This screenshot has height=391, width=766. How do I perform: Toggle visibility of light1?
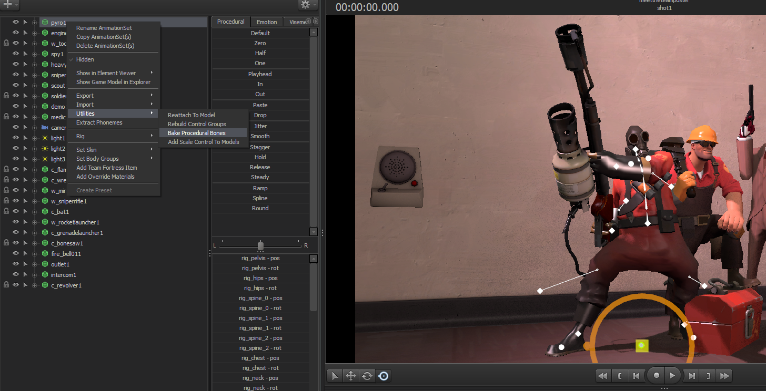point(16,138)
